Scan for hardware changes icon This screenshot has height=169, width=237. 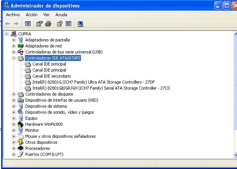(80, 24)
